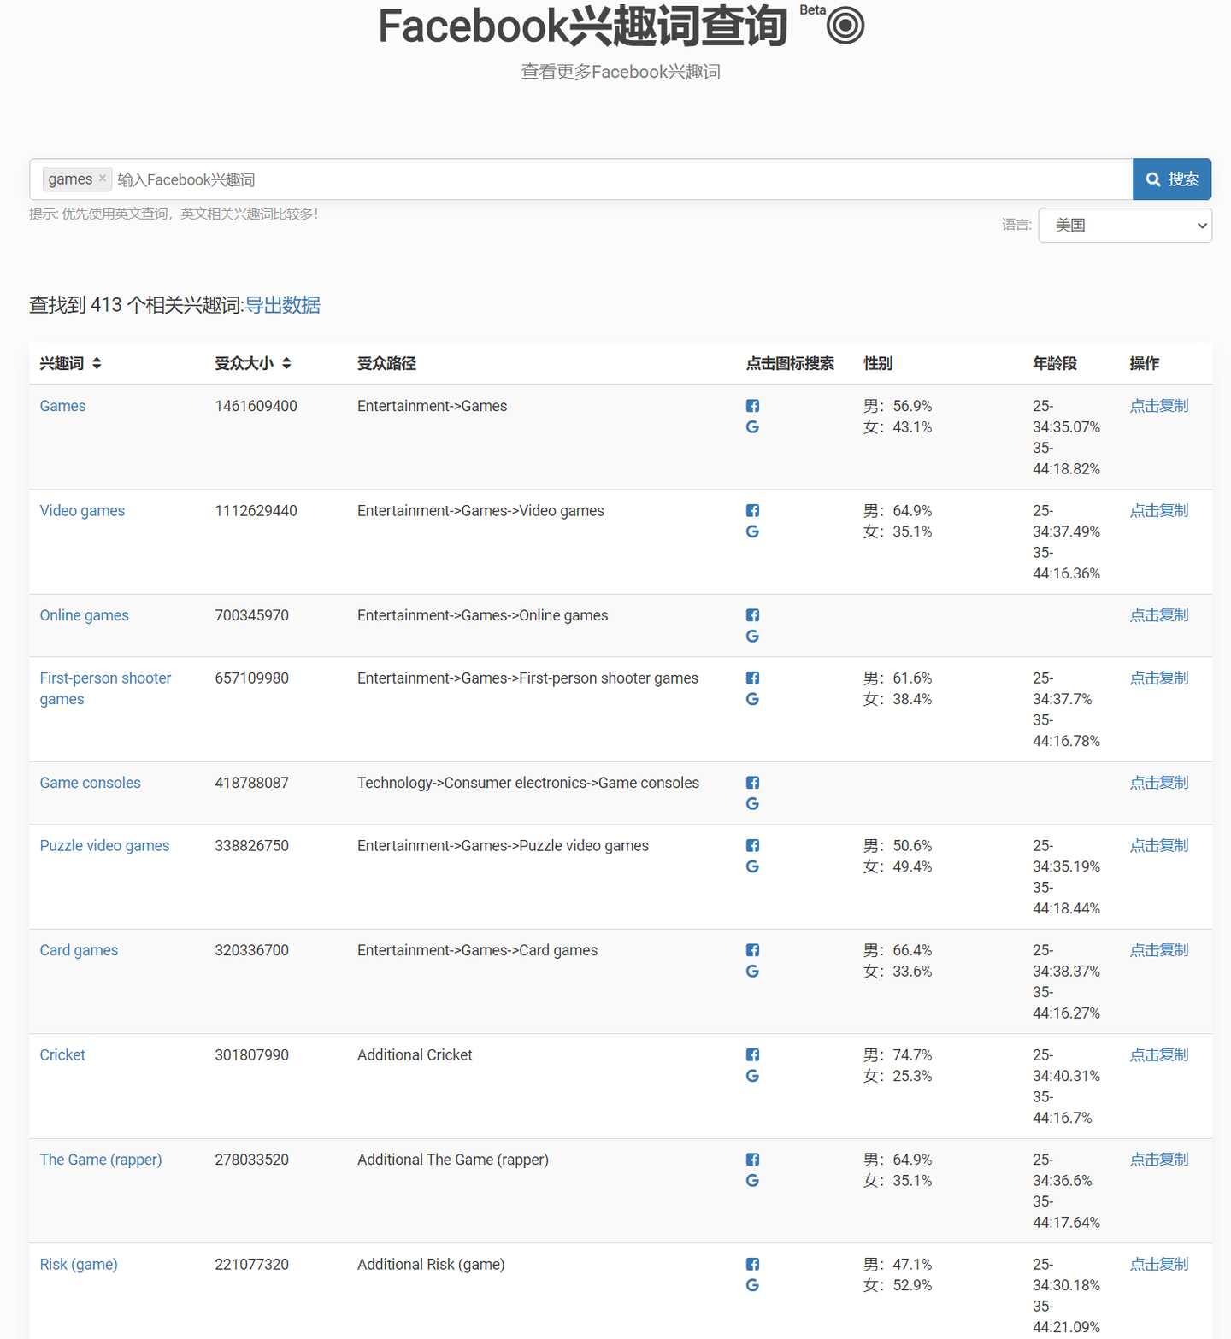Click Google icon for Risk (game) row

pyautogui.click(x=752, y=1285)
